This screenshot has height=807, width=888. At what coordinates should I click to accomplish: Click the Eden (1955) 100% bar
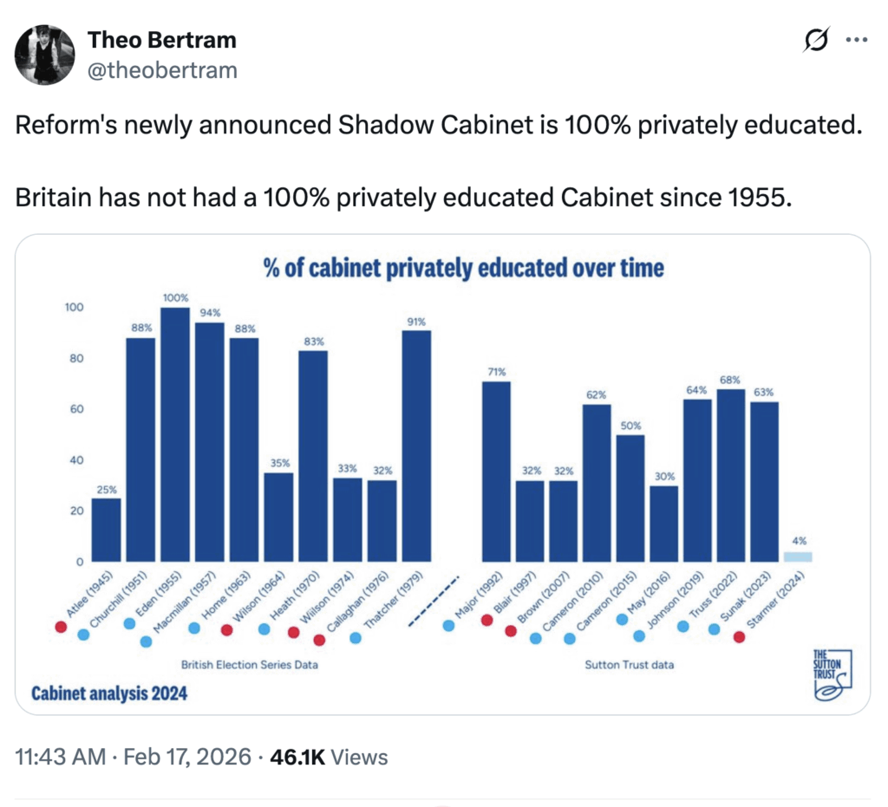(175, 433)
